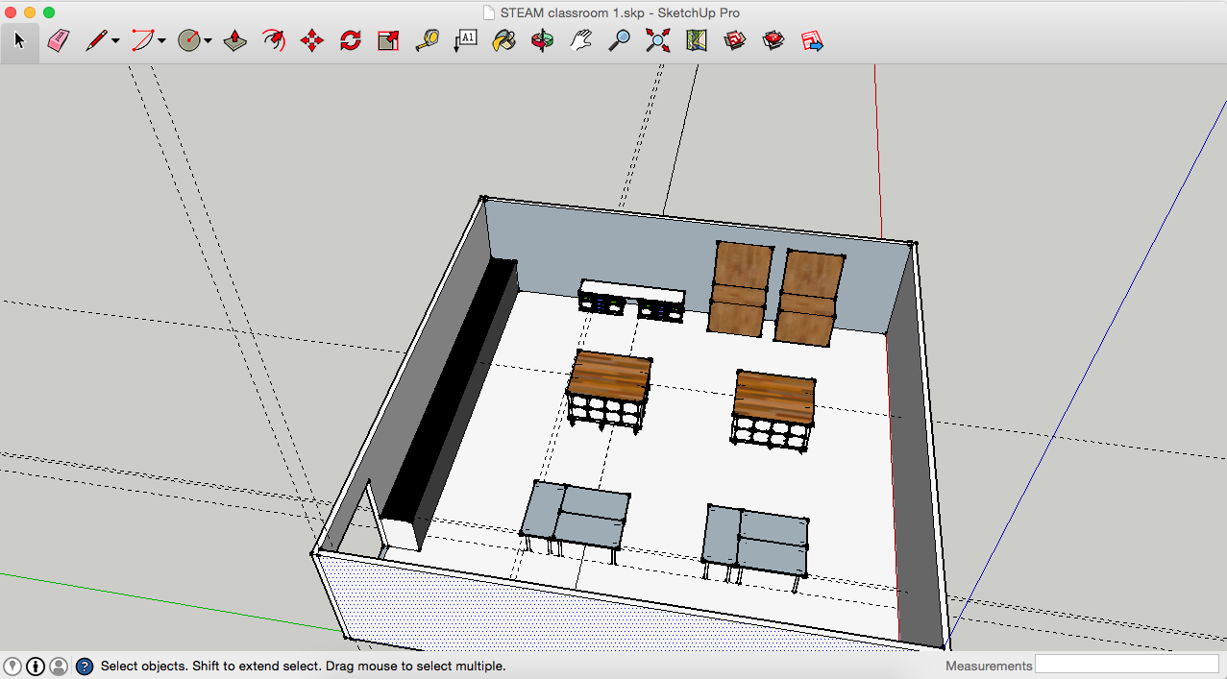
Task: Select the Text label tool
Action: click(x=465, y=41)
